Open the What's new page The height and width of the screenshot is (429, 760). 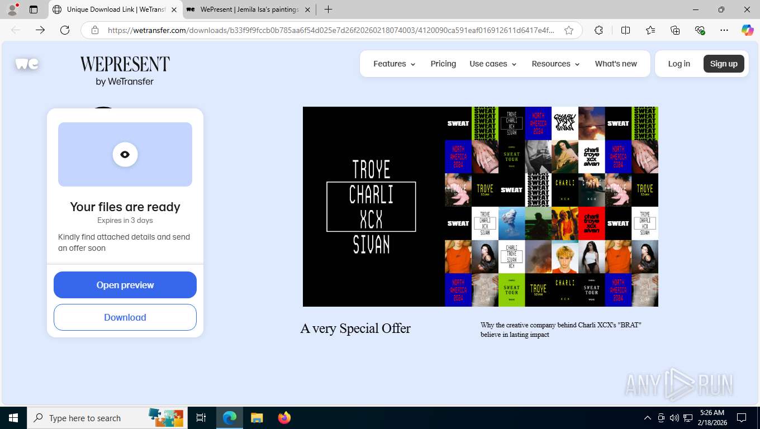[616, 64]
